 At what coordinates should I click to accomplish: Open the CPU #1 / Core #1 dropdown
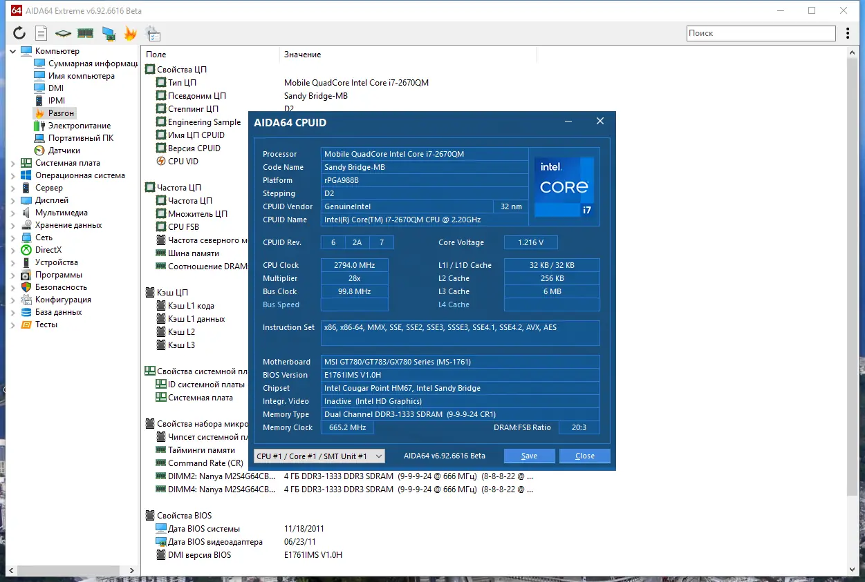pos(319,456)
